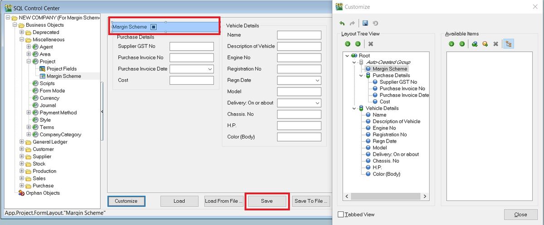This screenshot has width=544, height=225.
Task: Click the add group icon in Available Items
Action: click(x=475, y=44)
